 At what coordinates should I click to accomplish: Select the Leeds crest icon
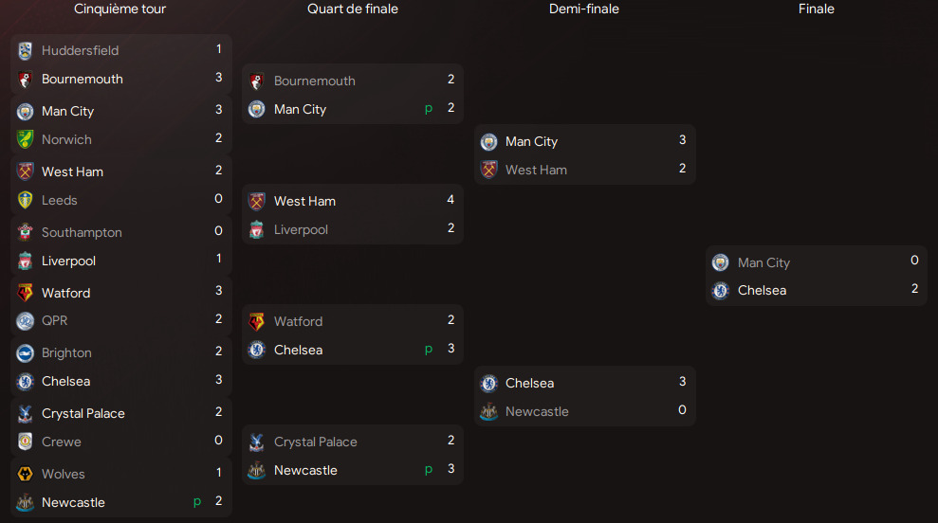(x=26, y=200)
